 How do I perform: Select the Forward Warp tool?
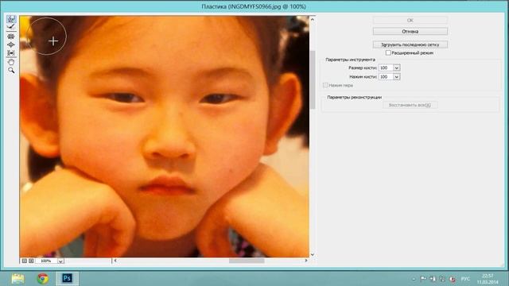[11, 19]
